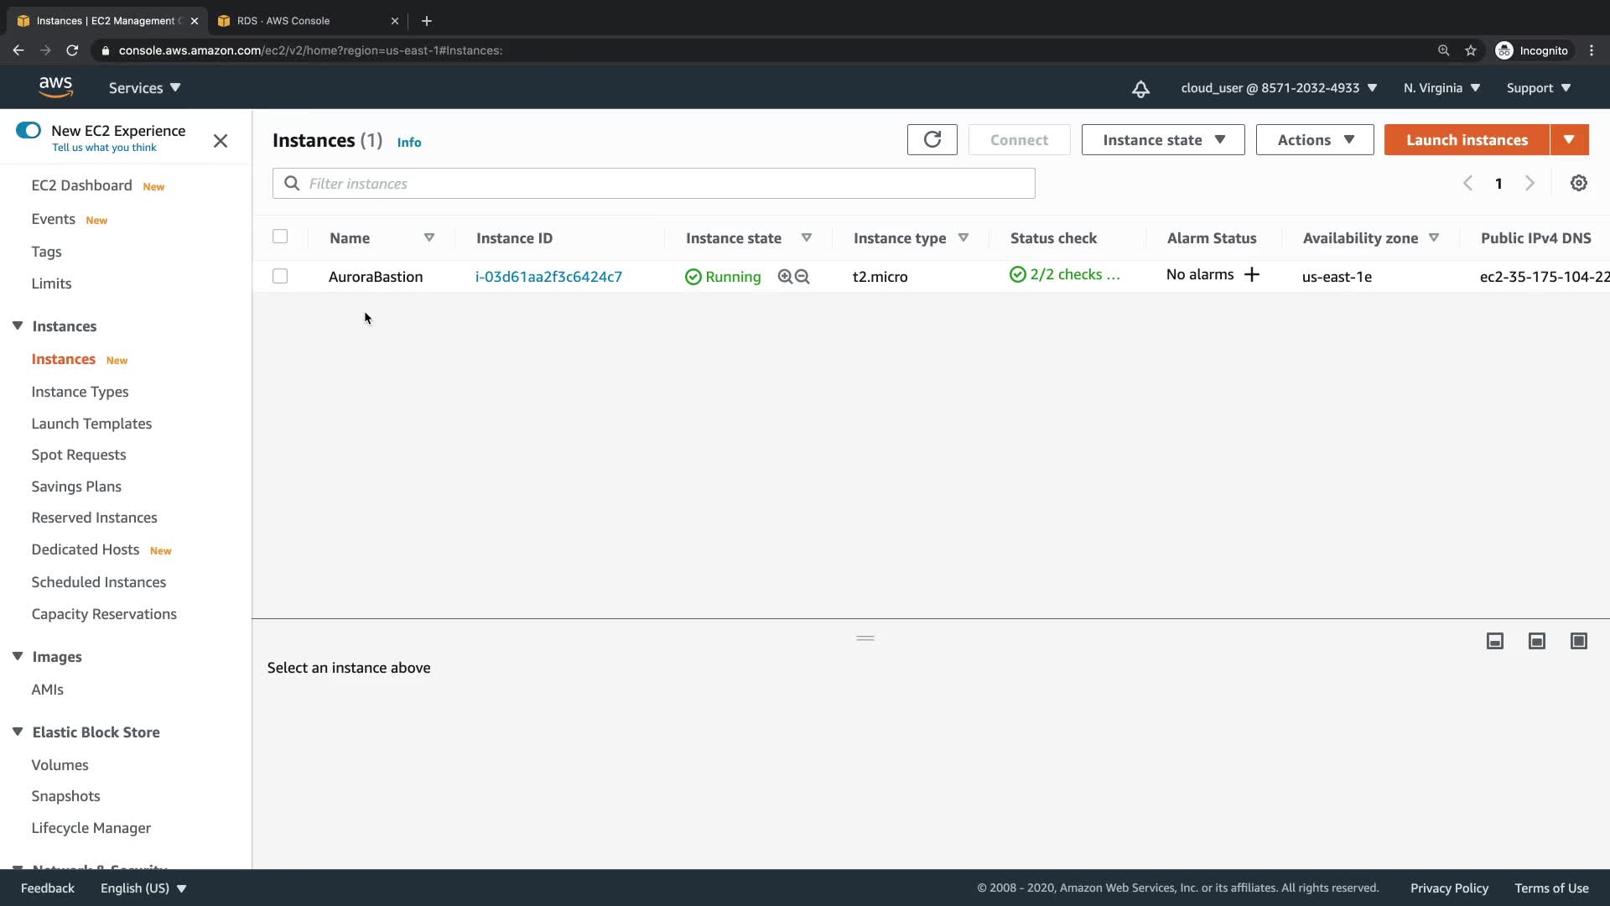Viewport: 1610px width, 906px height.
Task: Select the AuroraBastion instance checkbox
Action: click(280, 277)
